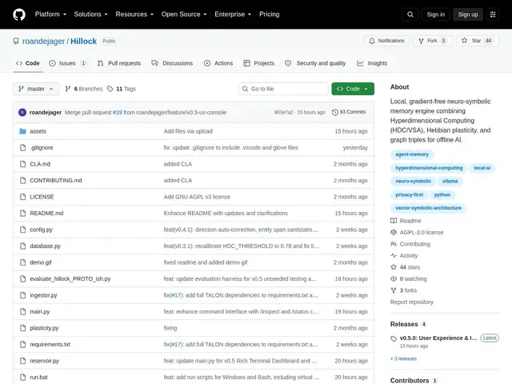Open the header settings sliders icon
This screenshot has height=384, width=512.
coord(493,14)
